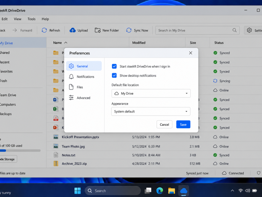262x197 pixels.
Task: Uncheck Start steekR DriveDrive when I sign in
Action: (x=114, y=66)
